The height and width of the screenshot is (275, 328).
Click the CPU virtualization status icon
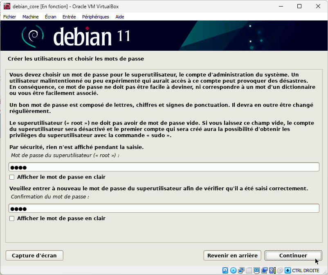click(x=272, y=270)
